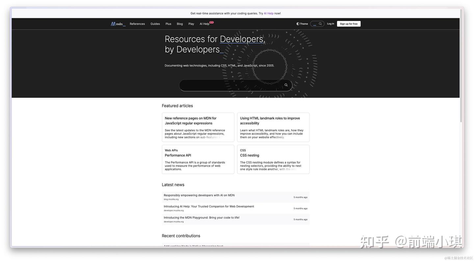
Task: Click the CSS category label above CSS nesting
Action: [x=243, y=150]
